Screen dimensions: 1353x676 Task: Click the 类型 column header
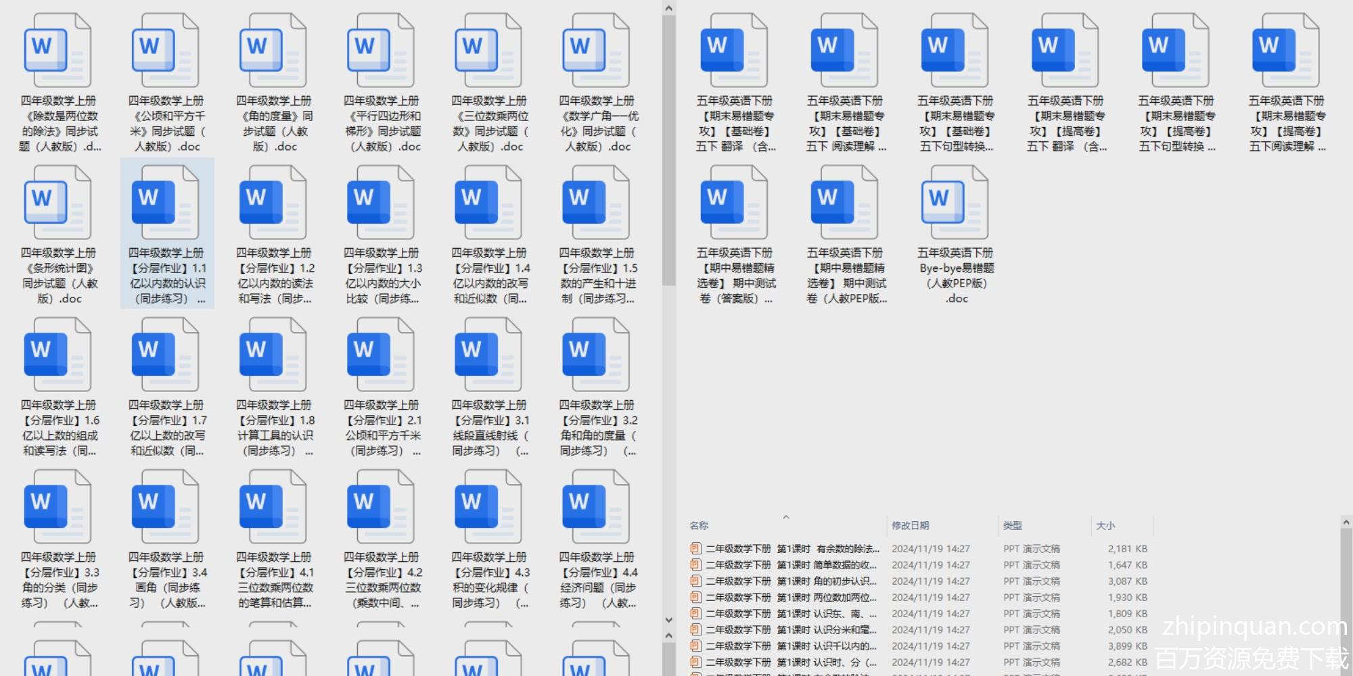pyautogui.click(x=1012, y=525)
